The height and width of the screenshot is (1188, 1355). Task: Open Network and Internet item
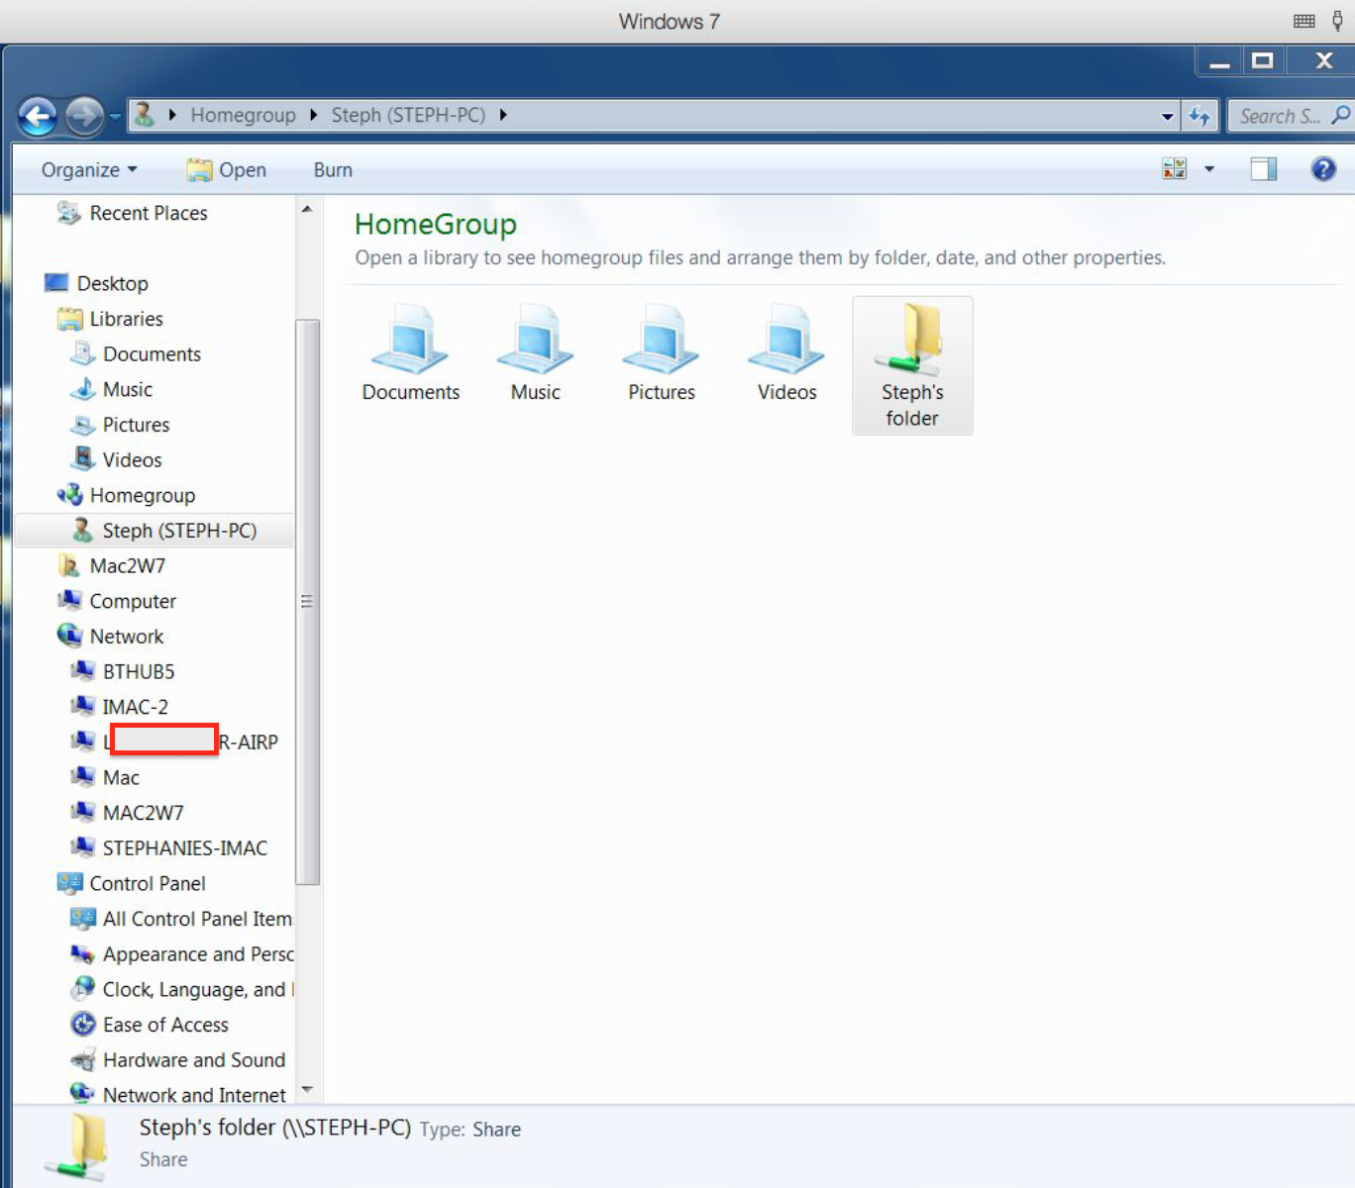(177, 1095)
